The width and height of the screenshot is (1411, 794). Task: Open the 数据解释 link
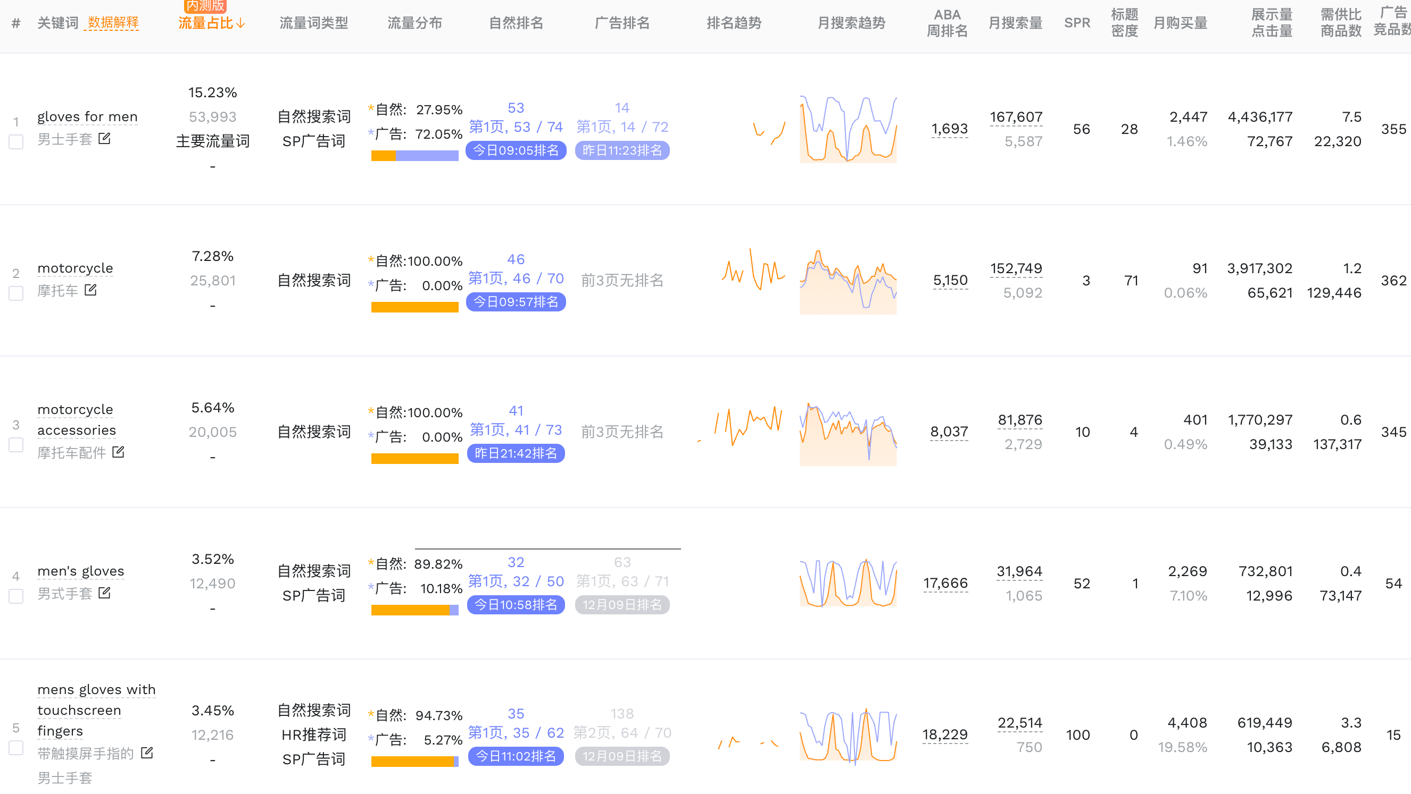[113, 23]
